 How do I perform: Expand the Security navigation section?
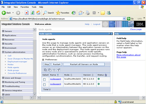pyautogui.click(x=3, y=44)
